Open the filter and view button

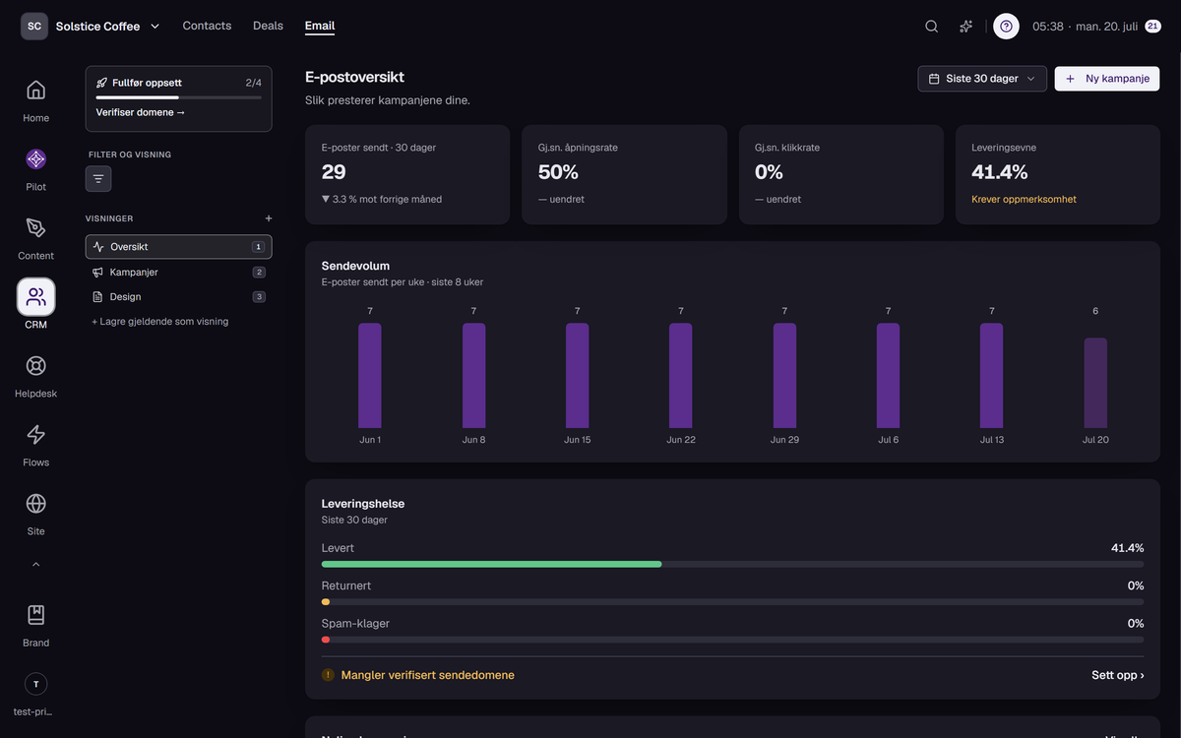(98, 178)
